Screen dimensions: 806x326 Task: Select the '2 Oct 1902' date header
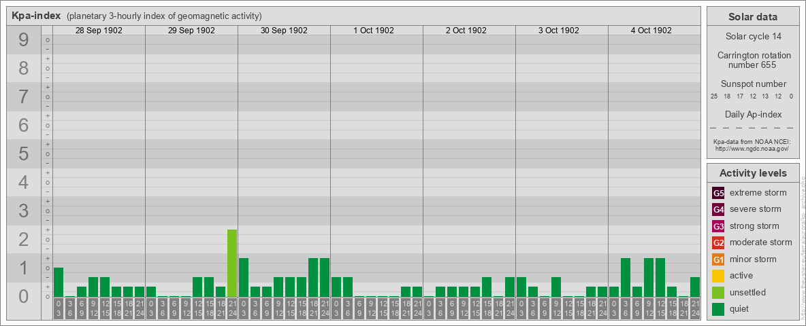point(466,31)
